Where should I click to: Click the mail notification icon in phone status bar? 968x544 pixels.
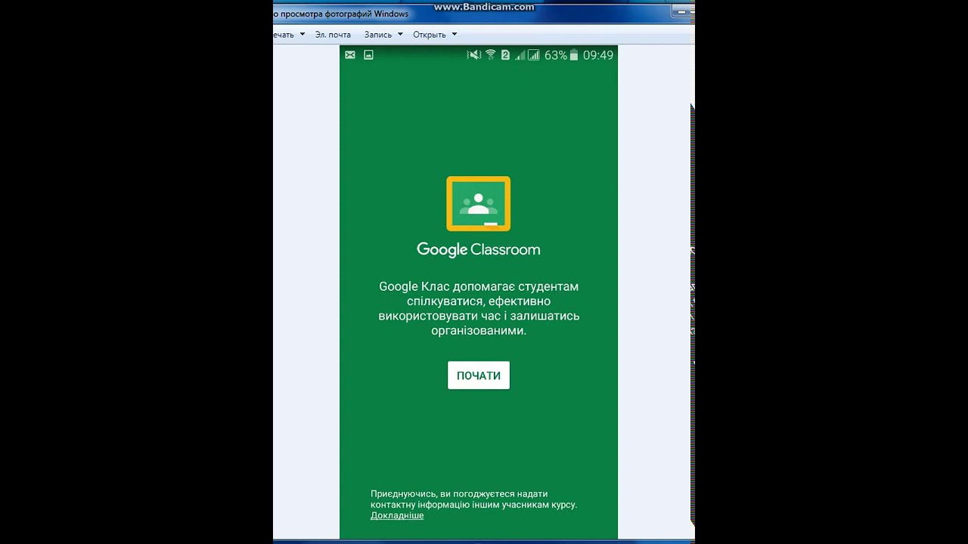350,55
